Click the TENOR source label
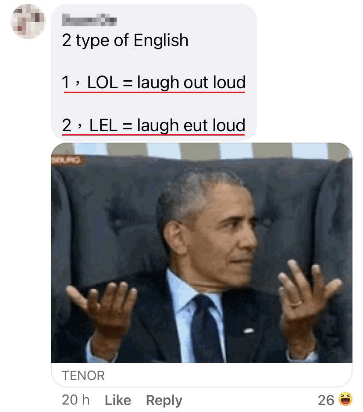 (x=83, y=376)
